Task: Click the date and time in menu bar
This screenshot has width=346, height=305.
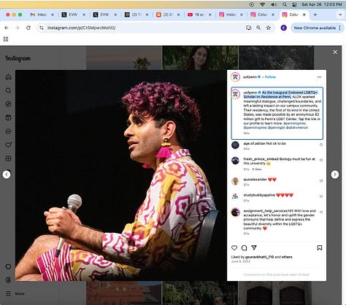Action: point(322,4)
